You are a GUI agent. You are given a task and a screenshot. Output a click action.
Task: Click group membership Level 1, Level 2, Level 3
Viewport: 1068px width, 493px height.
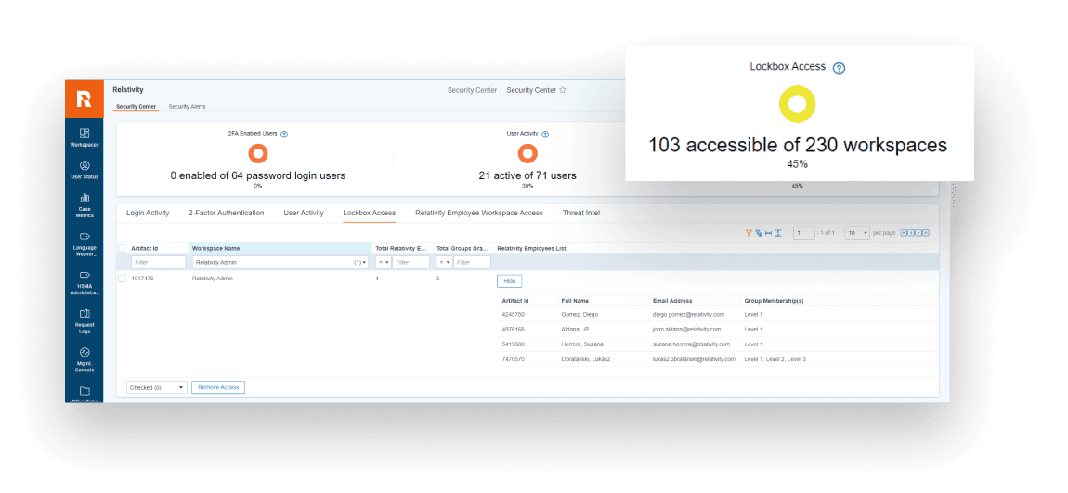point(775,359)
